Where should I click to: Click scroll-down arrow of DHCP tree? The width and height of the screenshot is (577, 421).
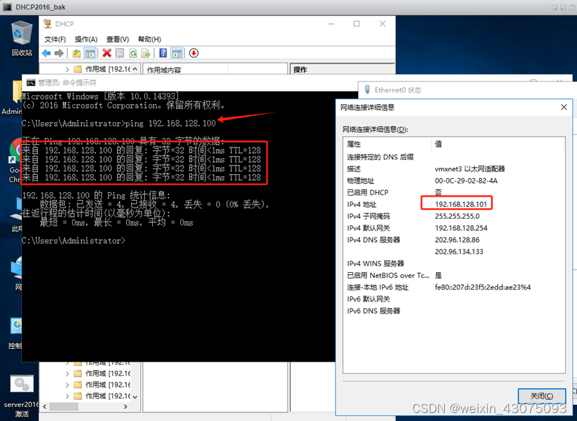click(x=135, y=397)
